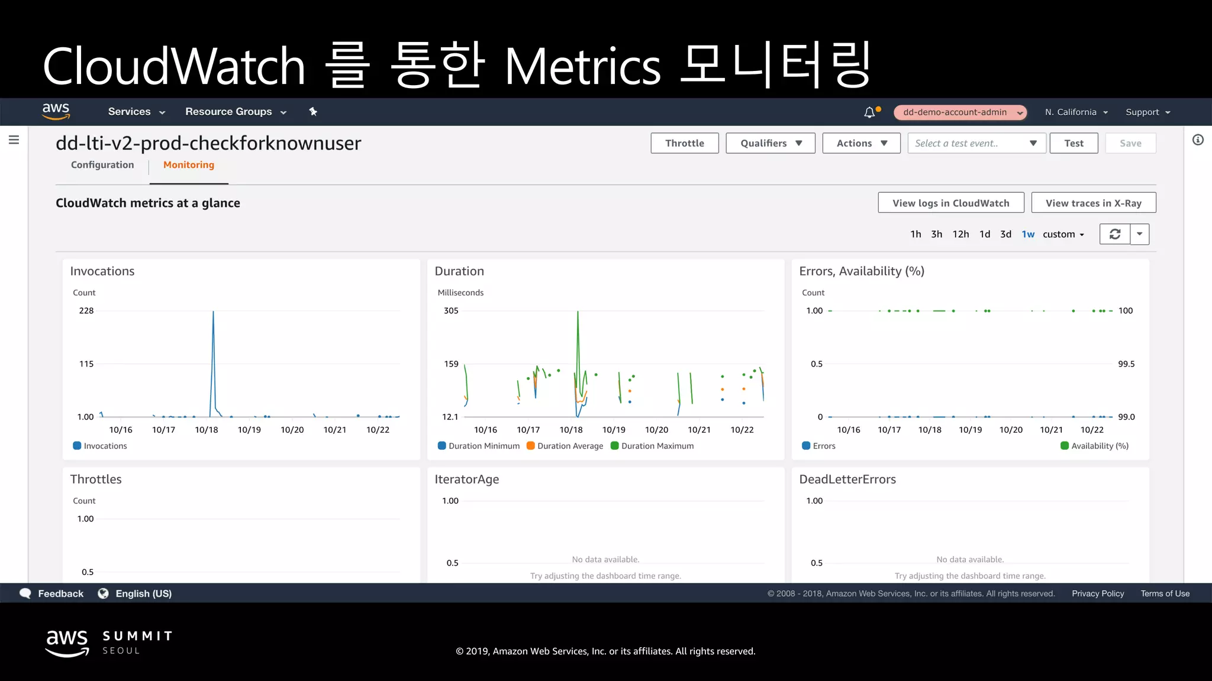Open the pin shortcuts icon in the navbar
The image size is (1212, 681).
click(313, 112)
